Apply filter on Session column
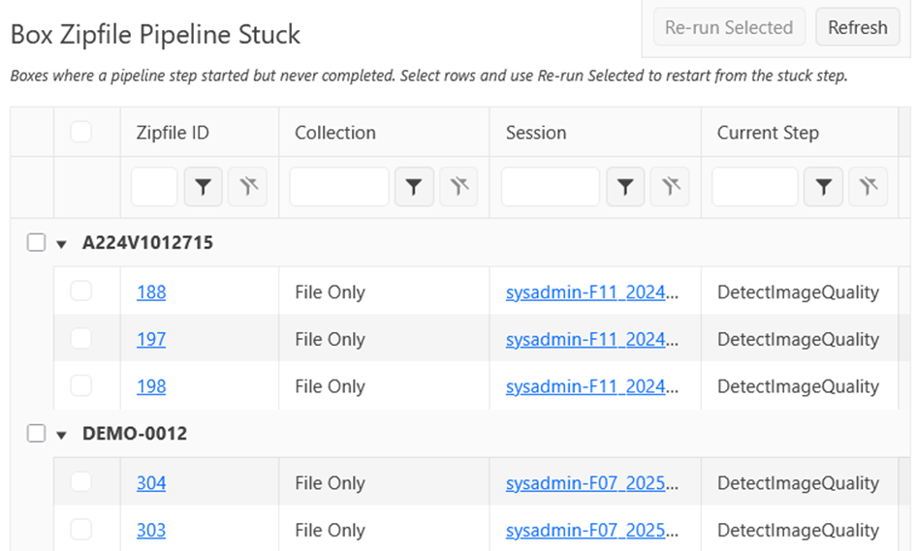This screenshot has width=916, height=551. [625, 187]
